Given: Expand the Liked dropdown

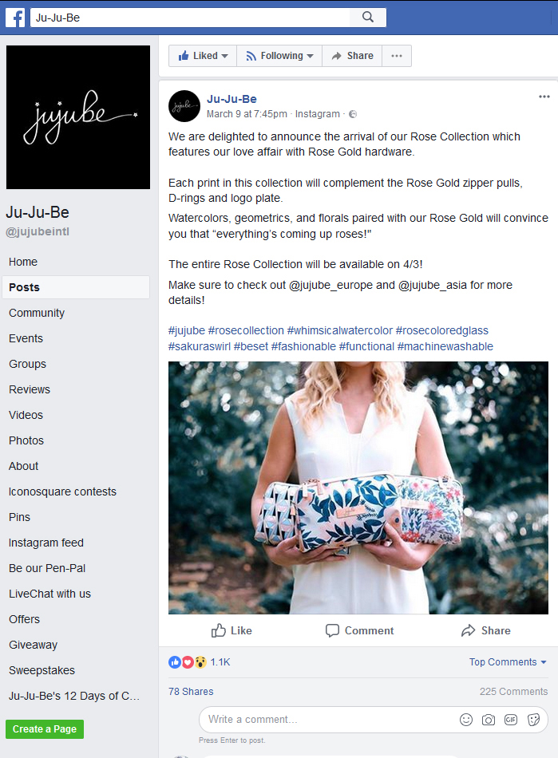Looking at the screenshot, I should (203, 56).
